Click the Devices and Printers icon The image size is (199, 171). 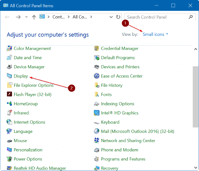[x=97, y=67]
